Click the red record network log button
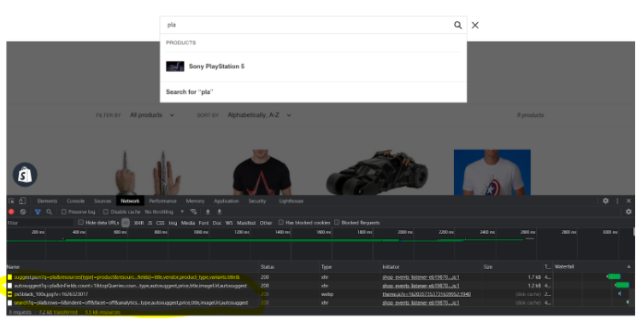 click(11, 212)
